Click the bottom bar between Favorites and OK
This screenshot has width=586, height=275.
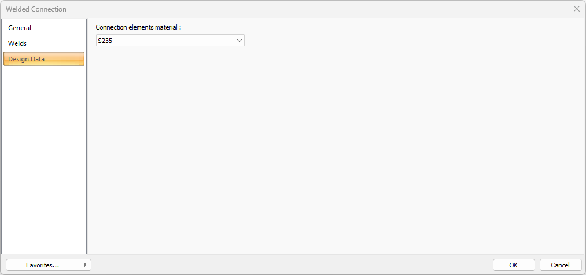tap(289, 265)
